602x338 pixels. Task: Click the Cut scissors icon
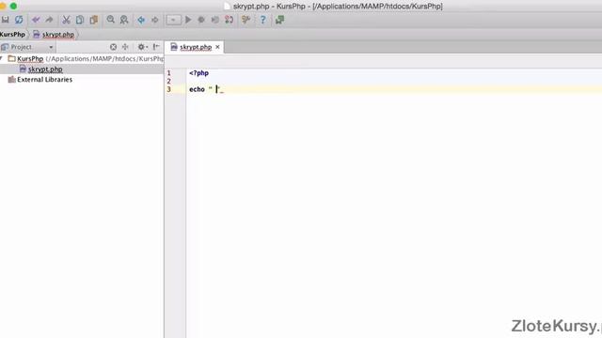click(x=66, y=20)
